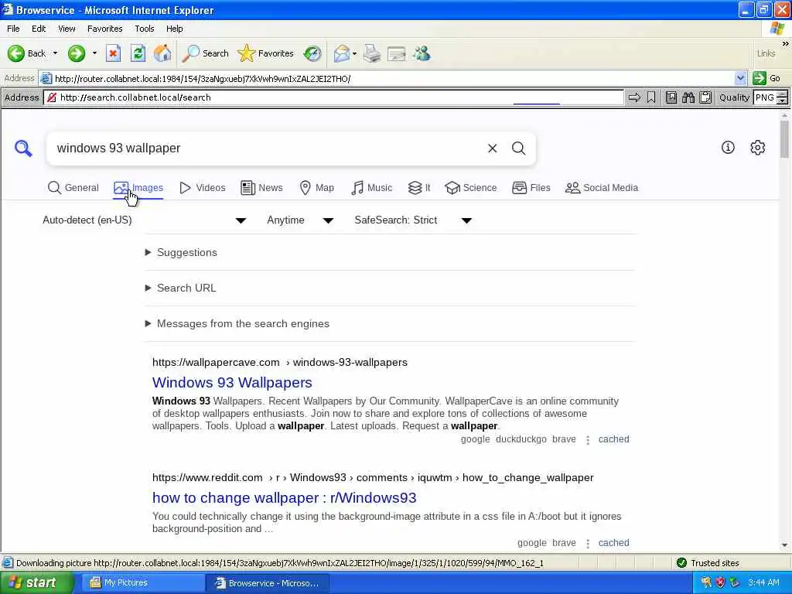
Task: Click the IE Back arrow button
Action: [26, 53]
